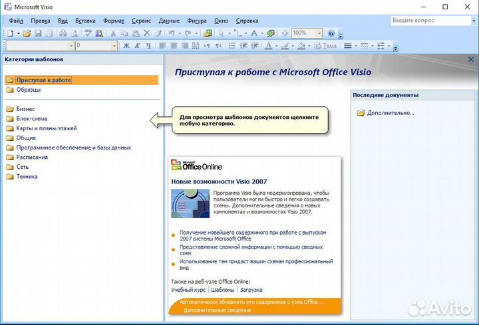Toggle italic К formatting

tap(138, 46)
